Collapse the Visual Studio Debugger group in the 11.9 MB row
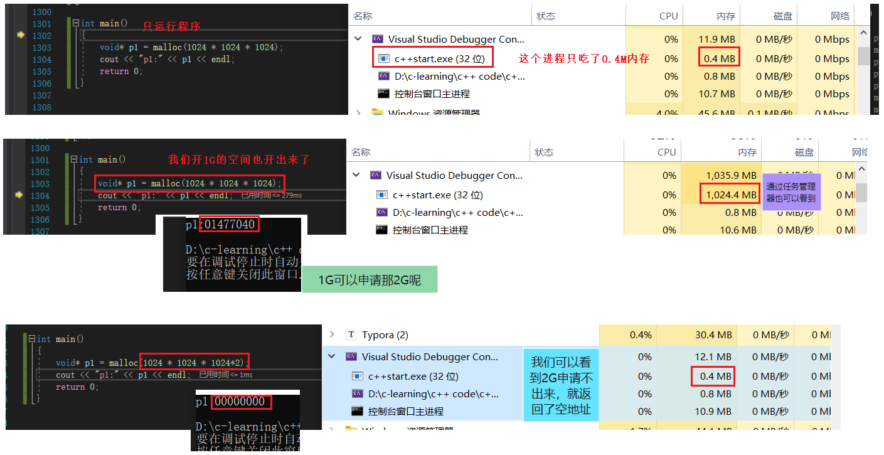 [358, 39]
